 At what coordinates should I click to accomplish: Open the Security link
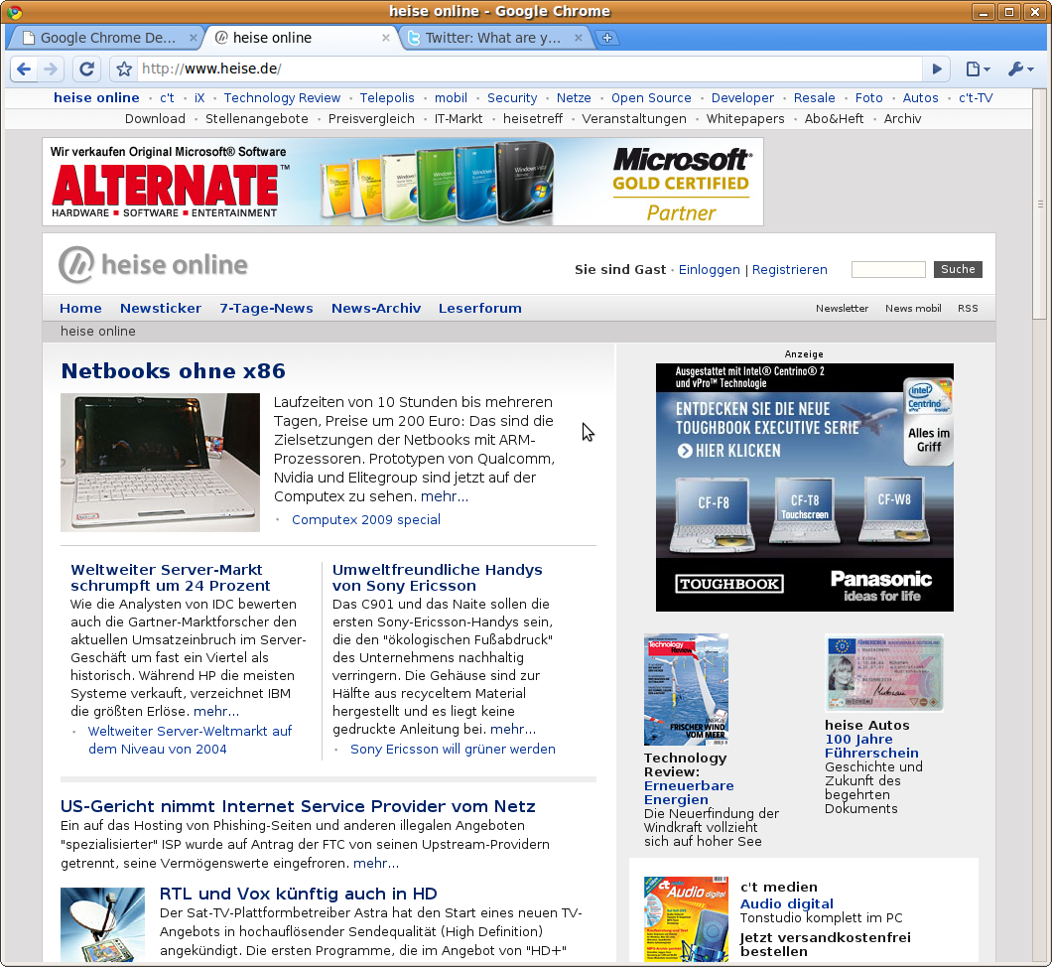pyautogui.click(x=512, y=98)
